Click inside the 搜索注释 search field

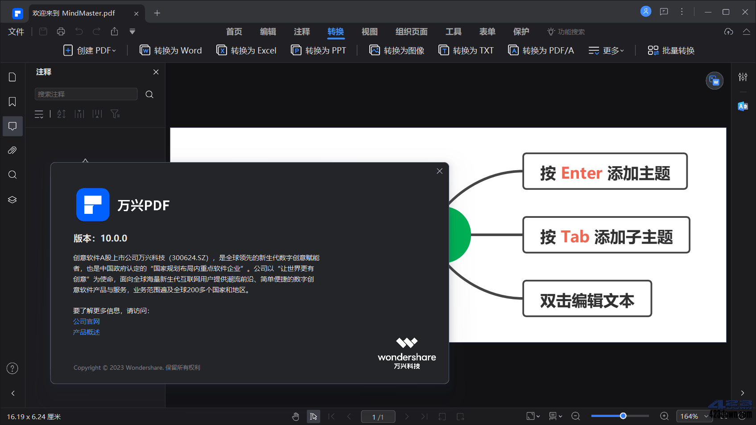click(86, 94)
